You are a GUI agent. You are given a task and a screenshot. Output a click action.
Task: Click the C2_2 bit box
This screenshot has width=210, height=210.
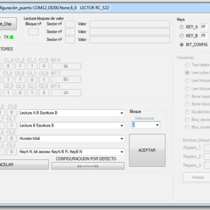20,93
